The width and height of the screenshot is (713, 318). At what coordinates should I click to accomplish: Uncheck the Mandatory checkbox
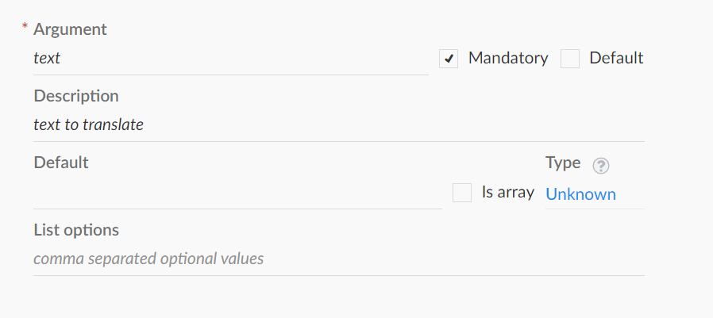tap(449, 59)
